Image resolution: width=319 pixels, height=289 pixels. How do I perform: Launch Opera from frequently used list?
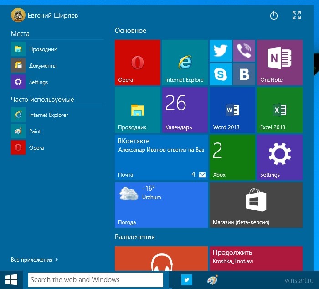click(x=57, y=147)
